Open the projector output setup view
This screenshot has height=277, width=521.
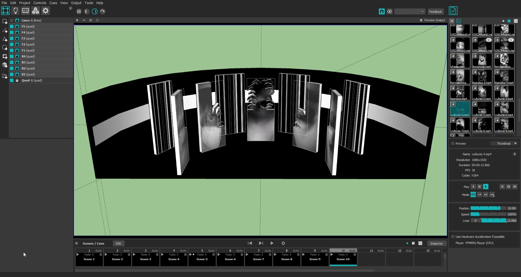[x=26, y=11]
